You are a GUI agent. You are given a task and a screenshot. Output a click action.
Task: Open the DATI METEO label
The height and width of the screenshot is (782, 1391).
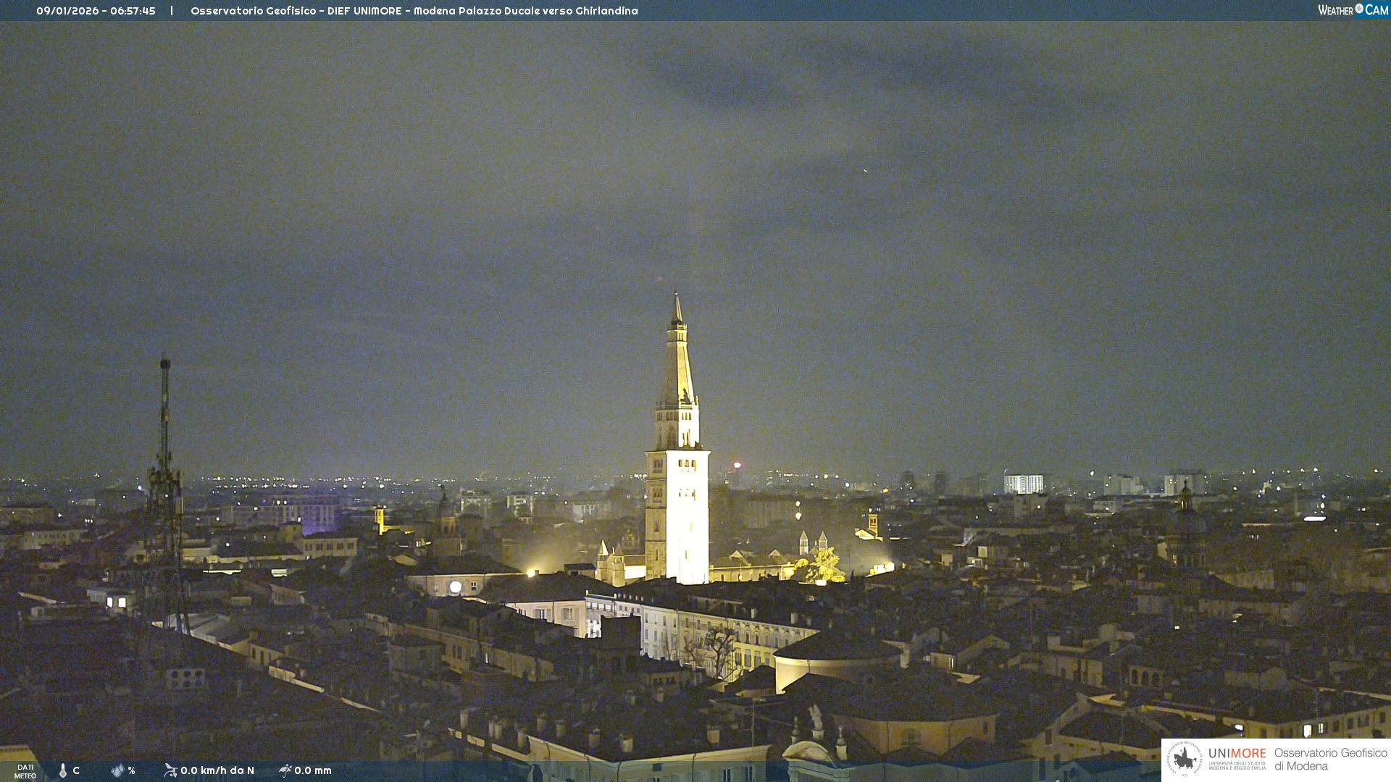25,771
